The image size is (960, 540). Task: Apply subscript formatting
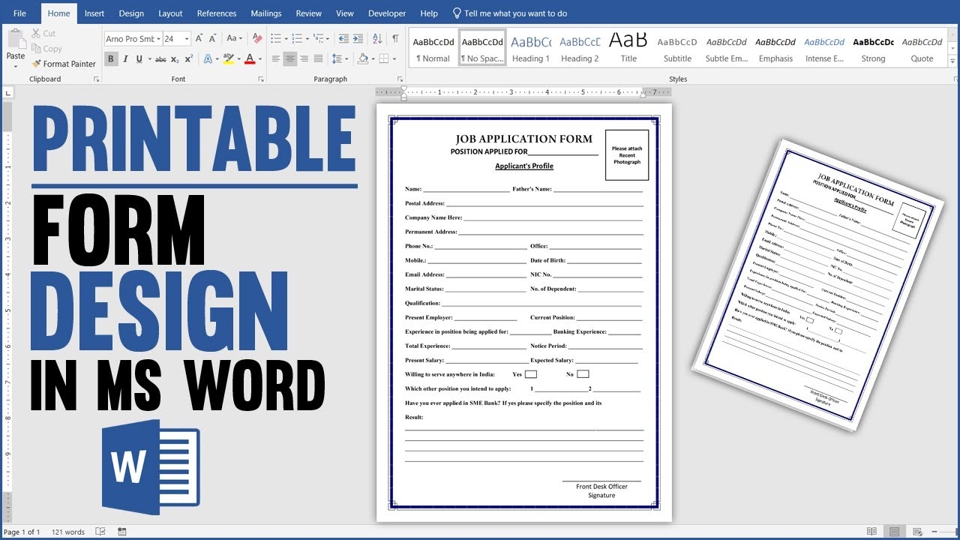point(175,59)
